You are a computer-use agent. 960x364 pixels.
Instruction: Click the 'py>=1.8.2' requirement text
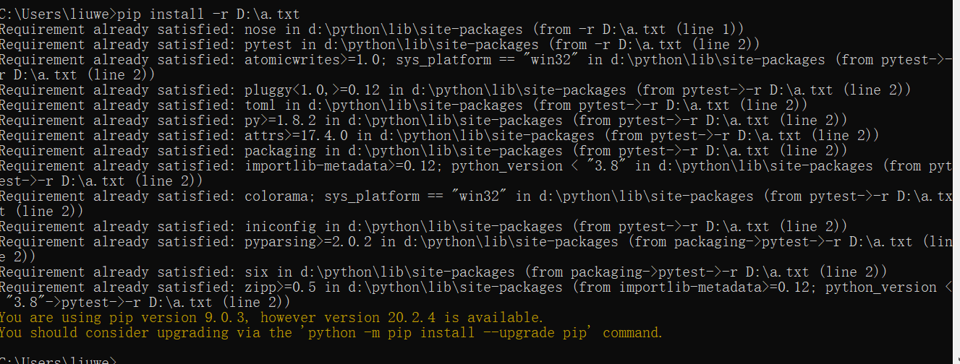[281, 121]
